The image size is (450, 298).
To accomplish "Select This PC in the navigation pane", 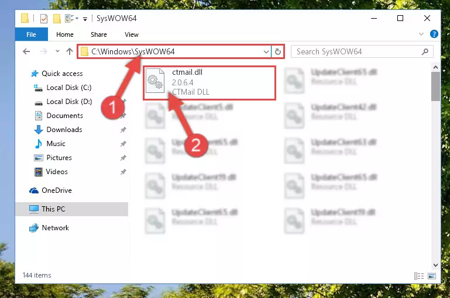I will point(53,209).
